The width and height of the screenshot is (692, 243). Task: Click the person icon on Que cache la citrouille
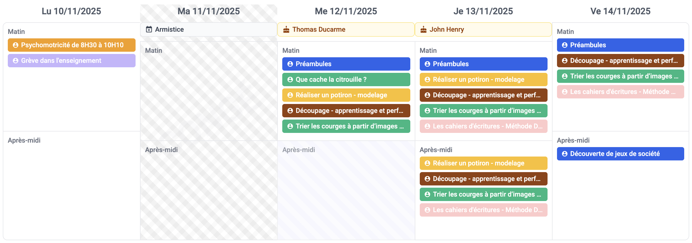coord(290,80)
